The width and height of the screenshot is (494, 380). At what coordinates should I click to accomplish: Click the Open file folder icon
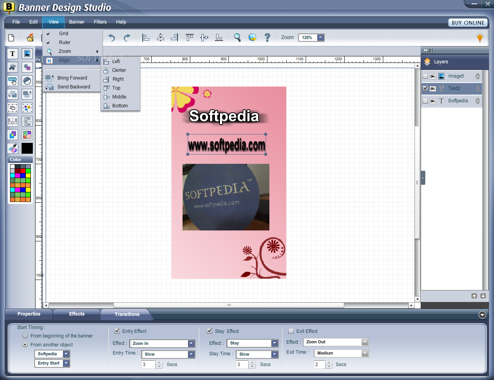click(x=30, y=37)
